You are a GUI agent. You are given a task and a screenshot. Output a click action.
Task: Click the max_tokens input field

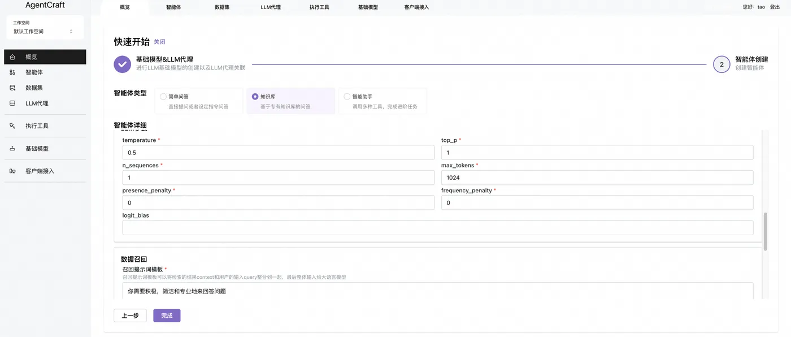[x=597, y=178]
